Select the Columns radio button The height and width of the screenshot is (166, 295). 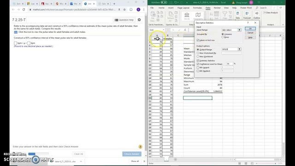(x=223, y=34)
